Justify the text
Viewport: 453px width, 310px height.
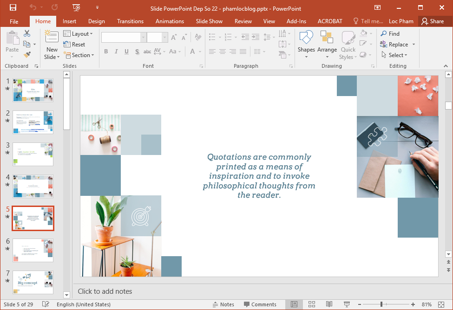(x=243, y=52)
